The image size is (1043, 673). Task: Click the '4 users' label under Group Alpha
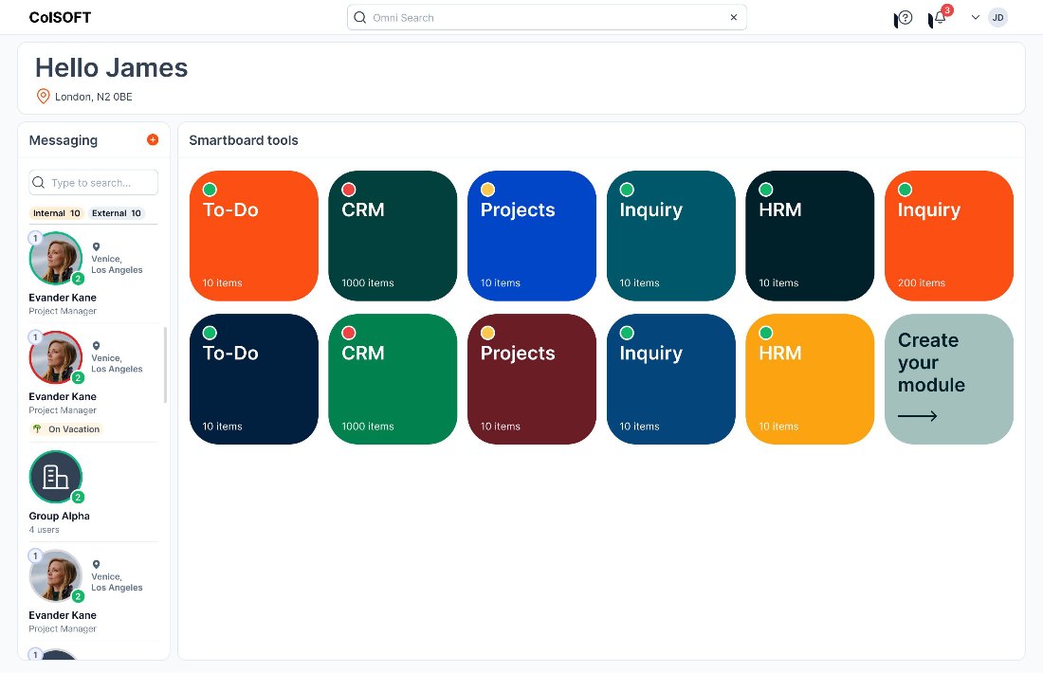click(44, 530)
